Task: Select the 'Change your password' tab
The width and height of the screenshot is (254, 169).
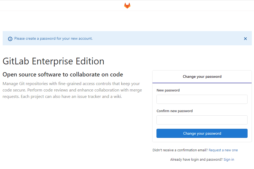Action: click(x=202, y=76)
